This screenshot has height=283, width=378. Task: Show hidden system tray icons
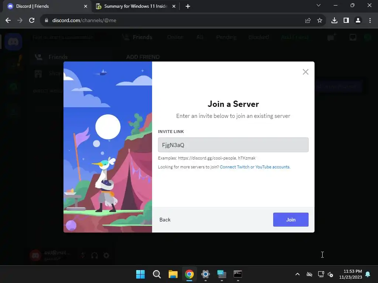pos(298,274)
